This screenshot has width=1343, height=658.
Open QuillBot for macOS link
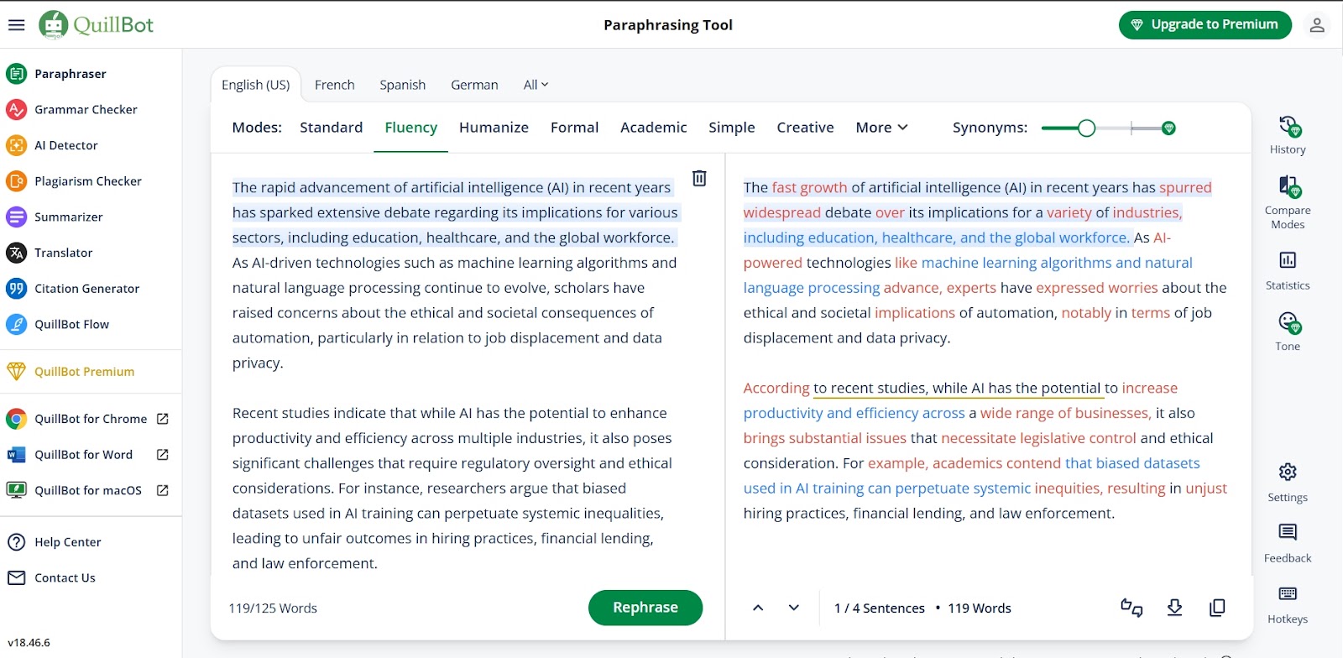(91, 490)
